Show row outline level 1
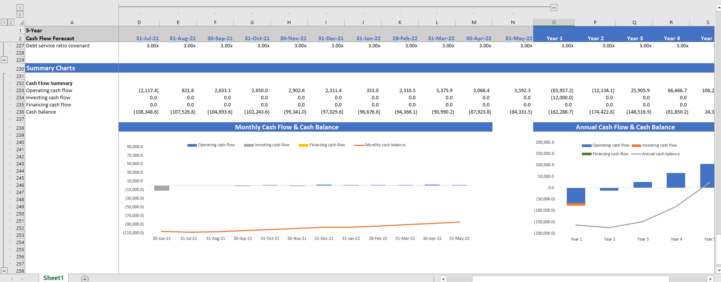The height and width of the screenshot is (282, 721). point(4,23)
